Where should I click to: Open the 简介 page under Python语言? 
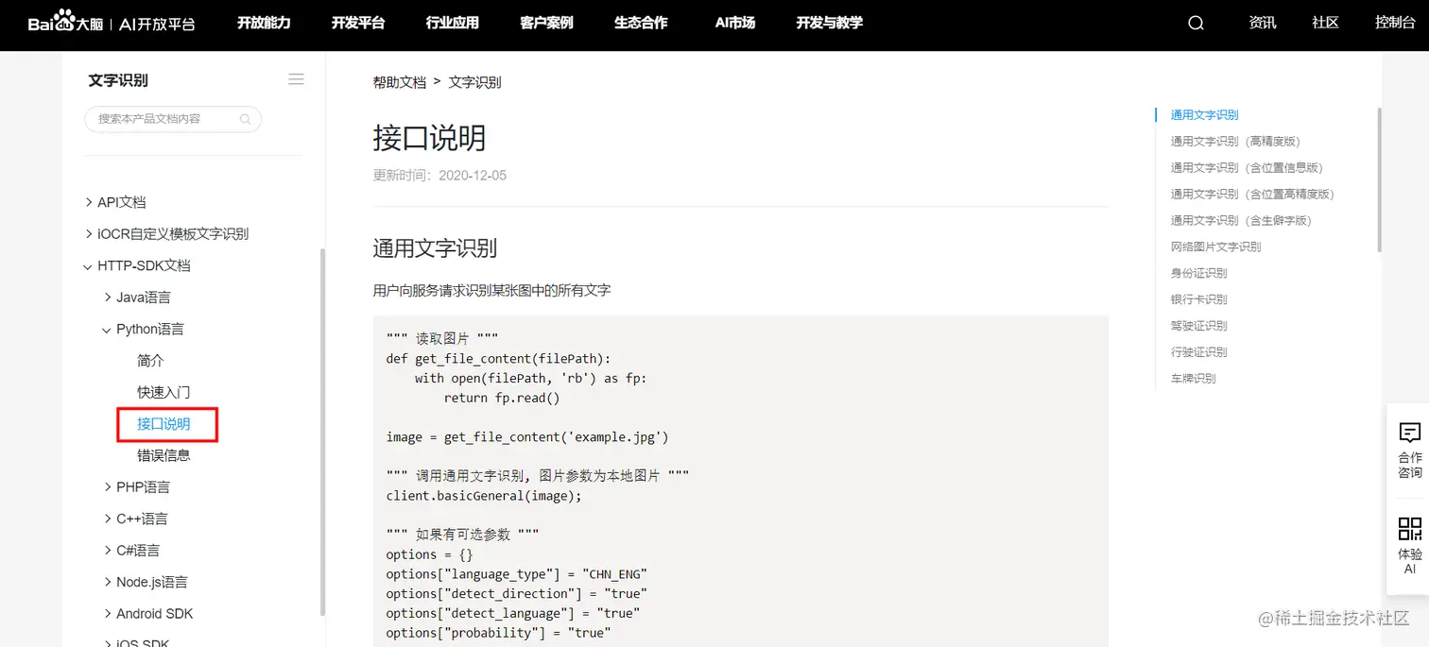150,361
